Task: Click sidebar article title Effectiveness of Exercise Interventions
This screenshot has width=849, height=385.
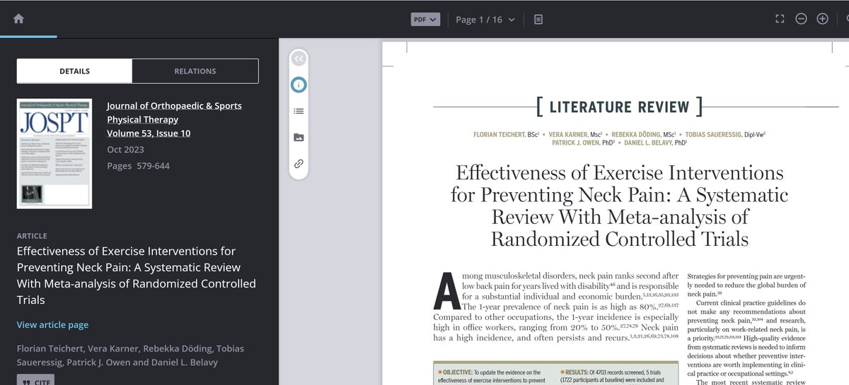Action: (x=137, y=276)
